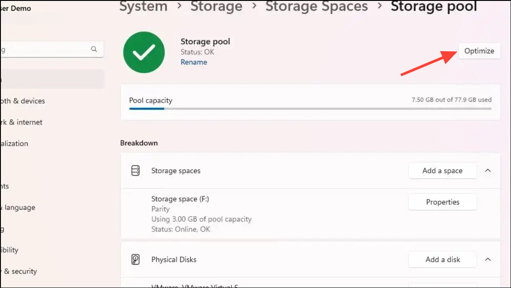Select Network & internet in the sidebar
The width and height of the screenshot is (511, 288).
(x=22, y=122)
